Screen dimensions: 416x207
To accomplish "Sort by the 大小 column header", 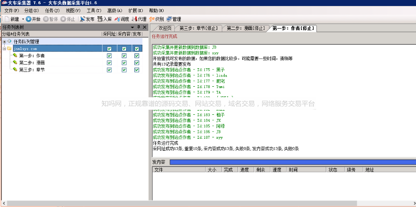I will (214, 170).
